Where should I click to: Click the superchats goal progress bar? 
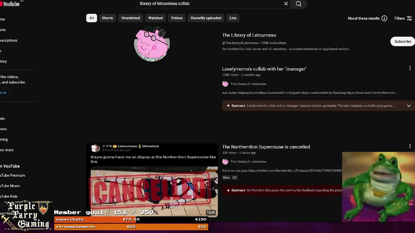pyautogui.click(x=131, y=219)
